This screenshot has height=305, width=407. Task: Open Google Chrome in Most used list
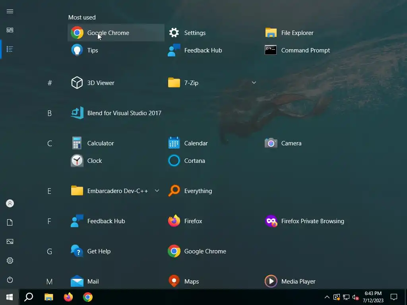(x=116, y=33)
